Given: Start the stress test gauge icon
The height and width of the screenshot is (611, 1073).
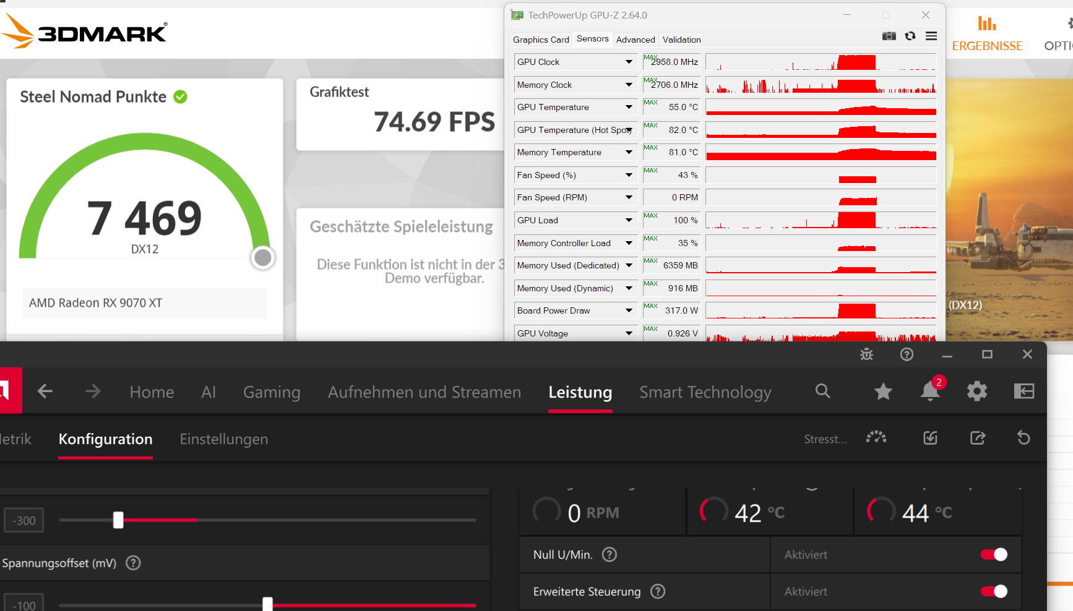Looking at the screenshot, I should 876,438.
